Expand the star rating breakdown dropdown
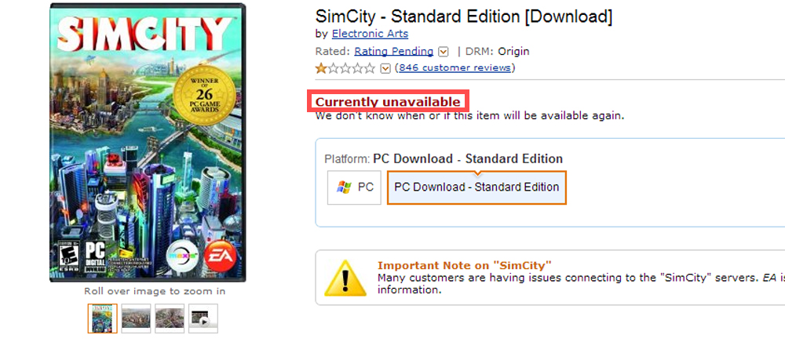This screenshot has width=785, height=353. [x=385, y=68]
